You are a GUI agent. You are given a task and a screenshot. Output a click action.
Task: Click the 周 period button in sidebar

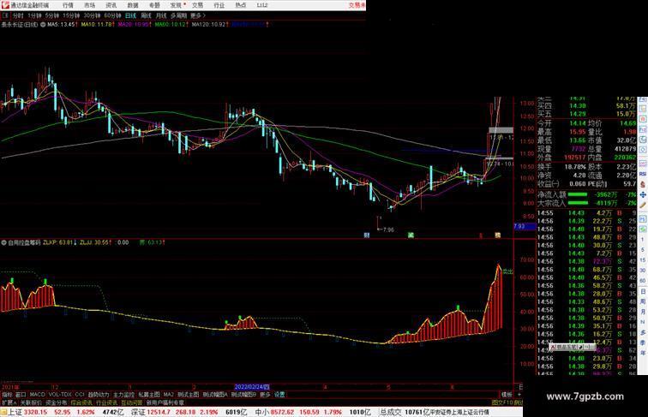(x=643, y=301)
